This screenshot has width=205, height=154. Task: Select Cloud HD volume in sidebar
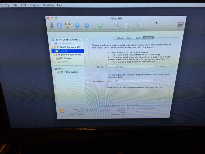click(68, 51)
